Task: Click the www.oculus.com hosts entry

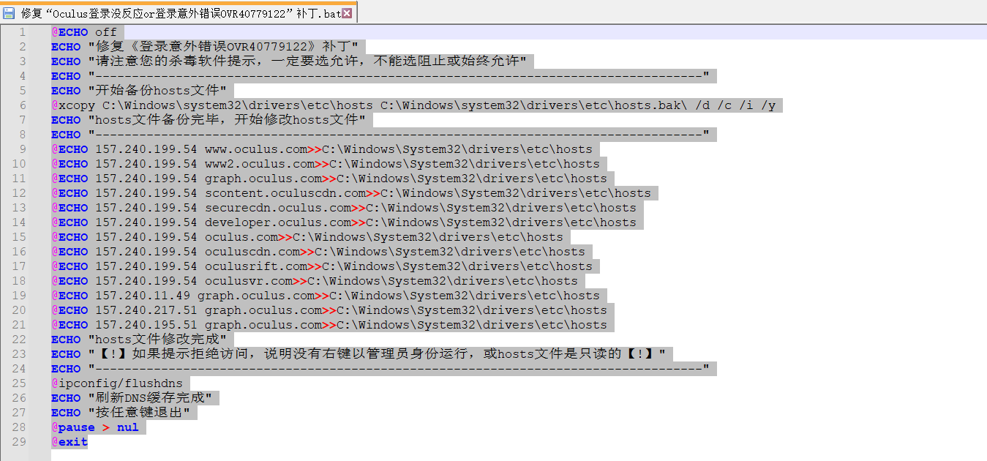Action: [x=322, y=149]
